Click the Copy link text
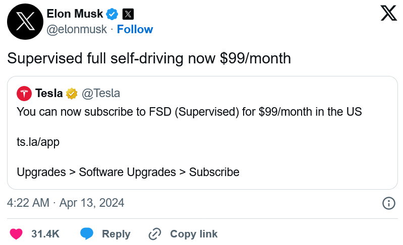The image size is (403, 245). point(194,234)
